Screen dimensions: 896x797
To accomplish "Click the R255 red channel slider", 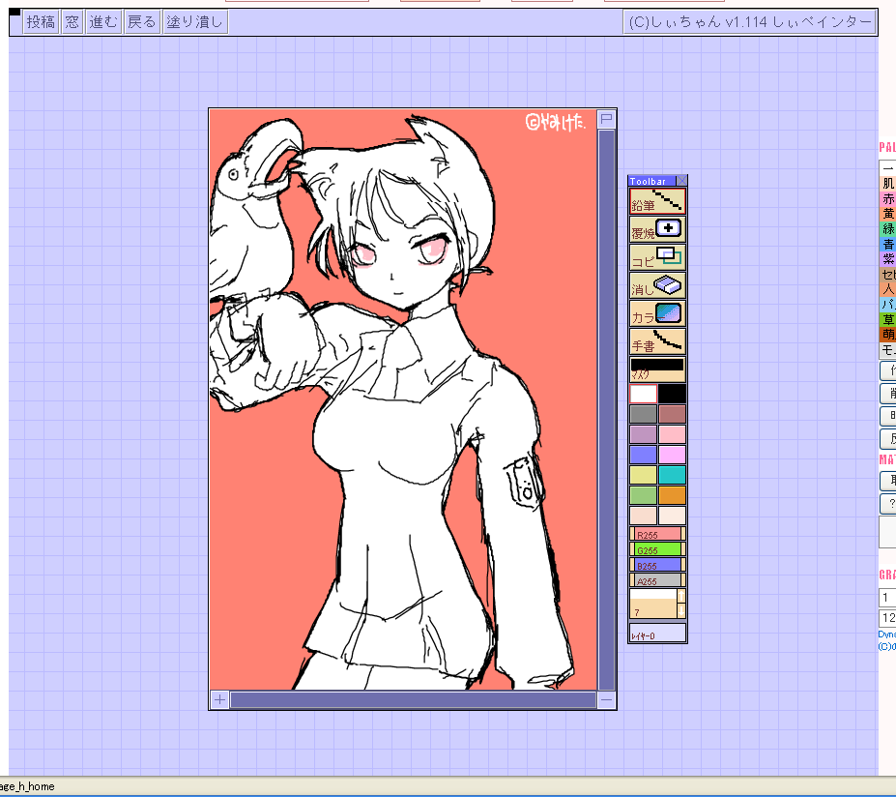I will click(x=657, y=534).
